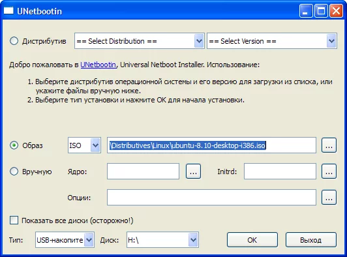Open the Тип USB-накопитель dropdown

[x=65, y=240]
